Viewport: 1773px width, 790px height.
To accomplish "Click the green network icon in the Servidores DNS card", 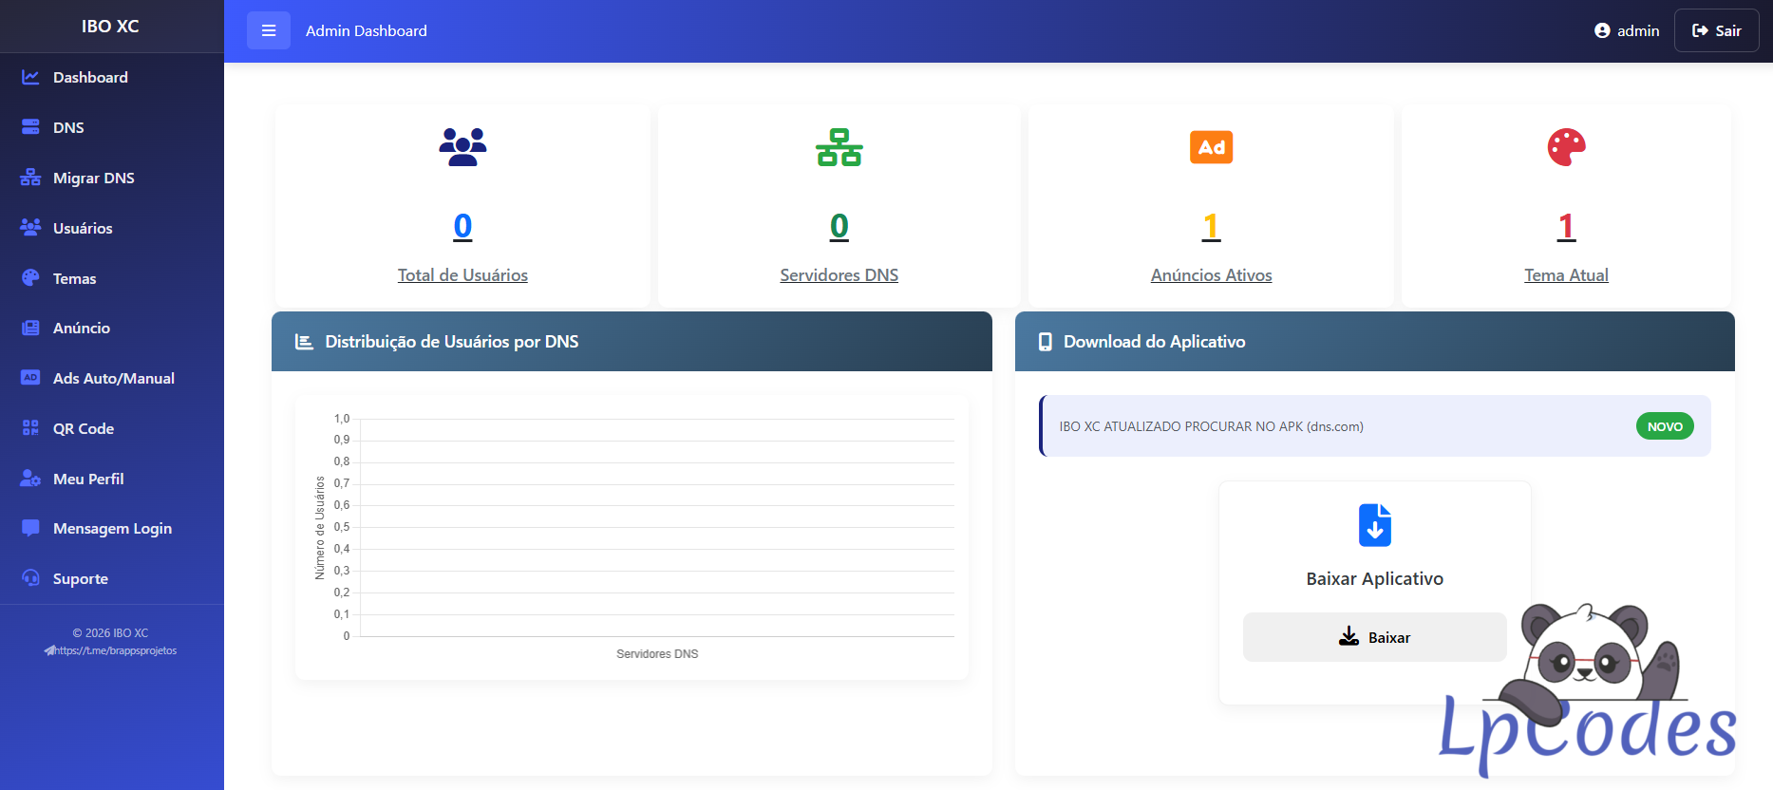I will tap(839, 147).
